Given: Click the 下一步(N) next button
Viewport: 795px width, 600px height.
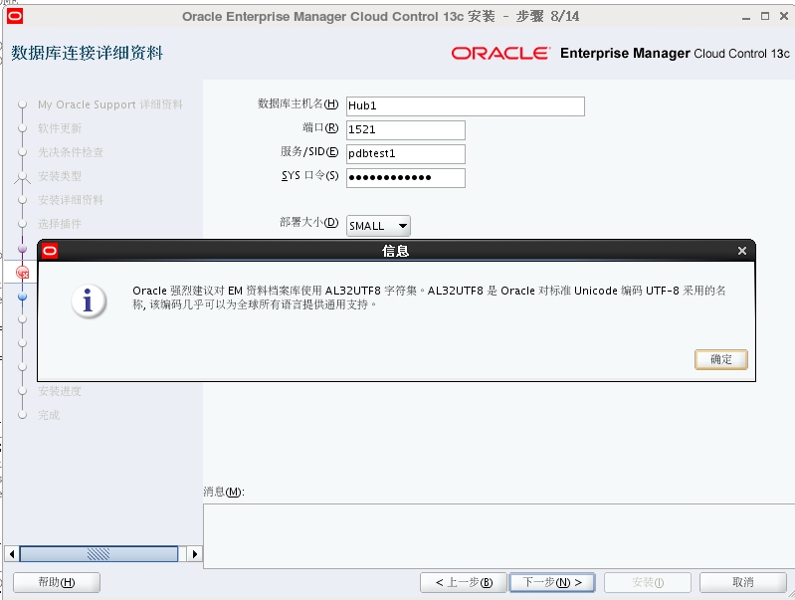Looking at the screenshot, I should 552,582.
